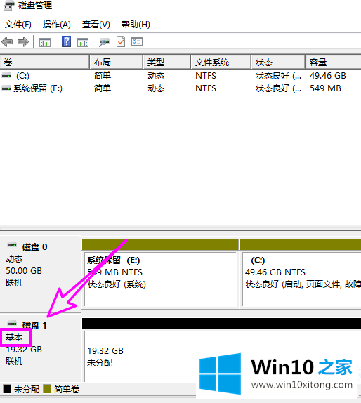361x403 pixels.
Task: Sort by the 状态 column header
Action: [x=278, y=62]
